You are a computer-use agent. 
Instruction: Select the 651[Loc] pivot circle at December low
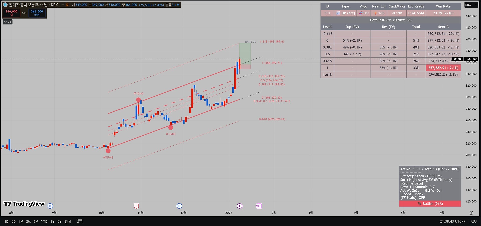coord(171,128)
